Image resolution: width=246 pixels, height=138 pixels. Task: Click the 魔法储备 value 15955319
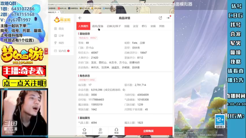(97, 105)
